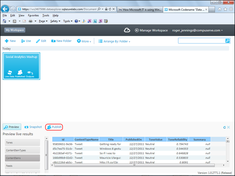The width and height of the screenshot is (235, 176).
Task: Select Feeds in results list
Action: (x=22, y=166)
